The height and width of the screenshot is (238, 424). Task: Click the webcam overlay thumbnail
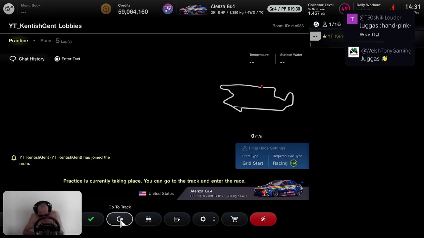click(42, 213)
